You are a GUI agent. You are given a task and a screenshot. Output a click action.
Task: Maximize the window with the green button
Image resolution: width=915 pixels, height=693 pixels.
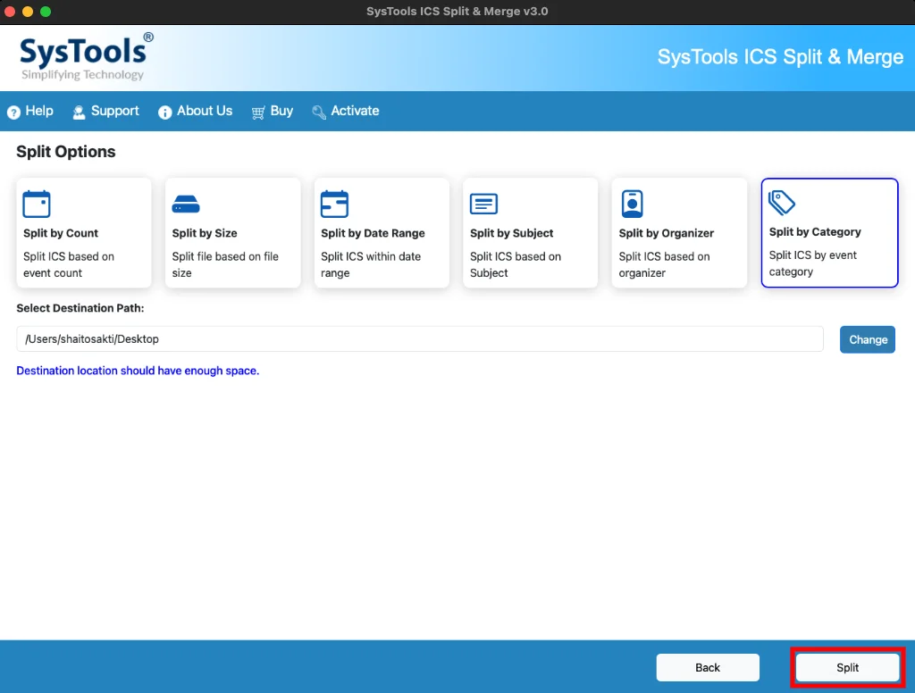(46, 11)
